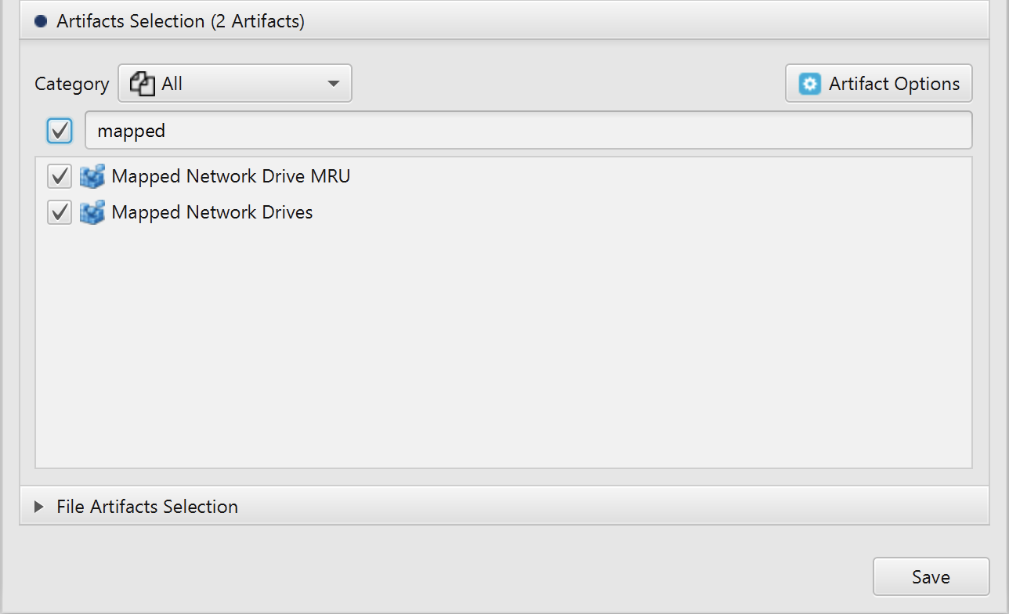Click the gear icon on Artifact Options
The image size is (1009, 614).
[809, 83]
